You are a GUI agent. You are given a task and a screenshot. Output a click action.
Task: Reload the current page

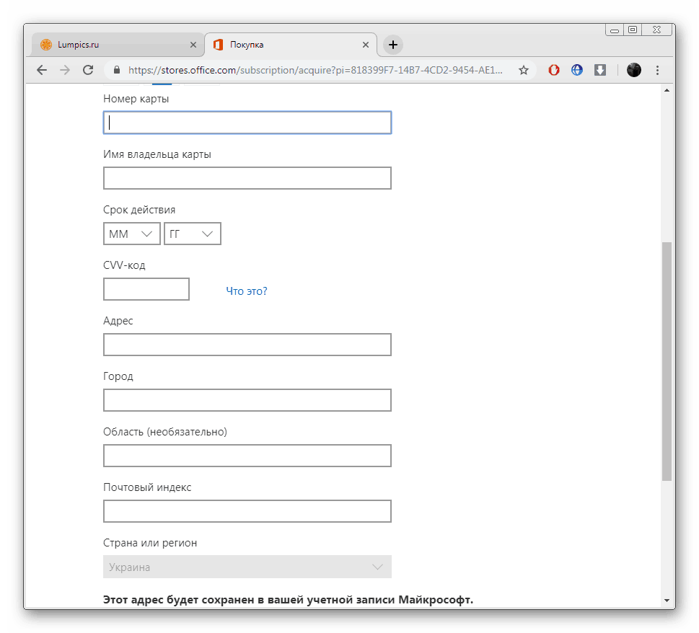[x=88, y=70]
